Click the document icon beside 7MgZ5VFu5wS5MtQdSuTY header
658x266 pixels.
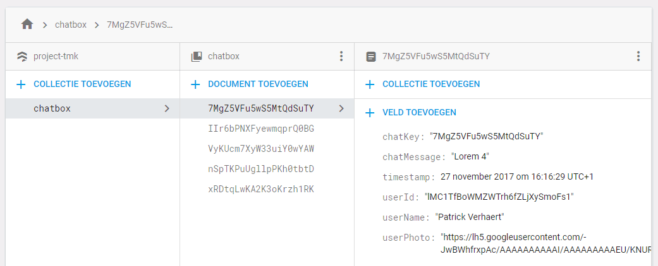(371, 57)
